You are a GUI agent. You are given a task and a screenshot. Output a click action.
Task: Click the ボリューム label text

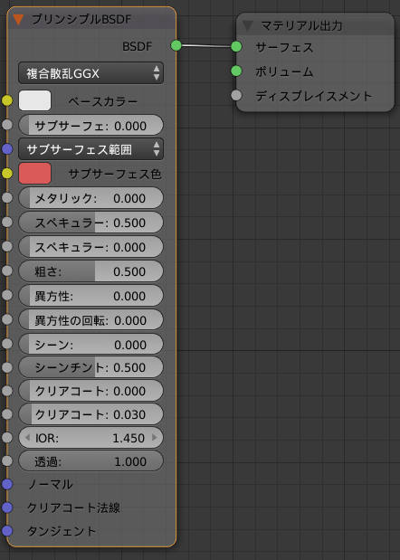284,71
